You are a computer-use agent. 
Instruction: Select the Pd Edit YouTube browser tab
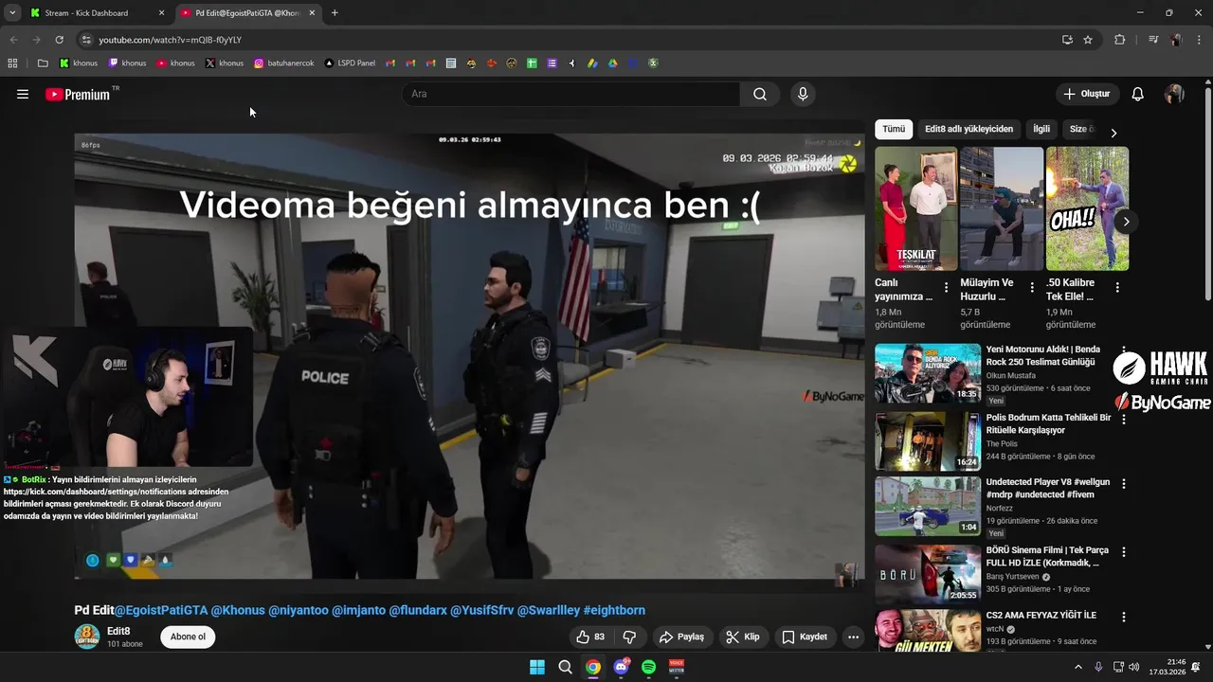pos(249,13)
